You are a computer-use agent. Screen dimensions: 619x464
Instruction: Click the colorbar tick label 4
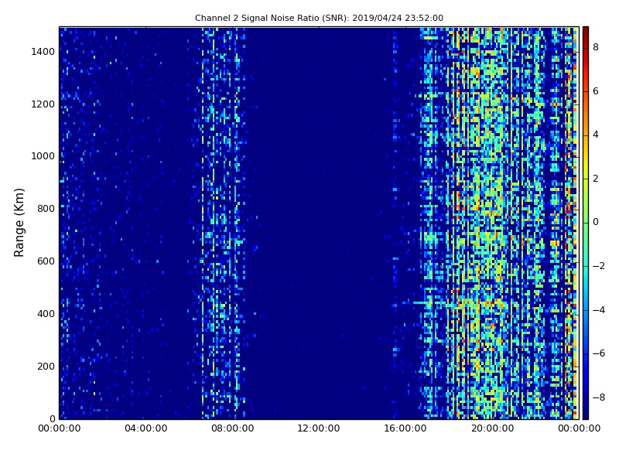click(x=596, y=135)
